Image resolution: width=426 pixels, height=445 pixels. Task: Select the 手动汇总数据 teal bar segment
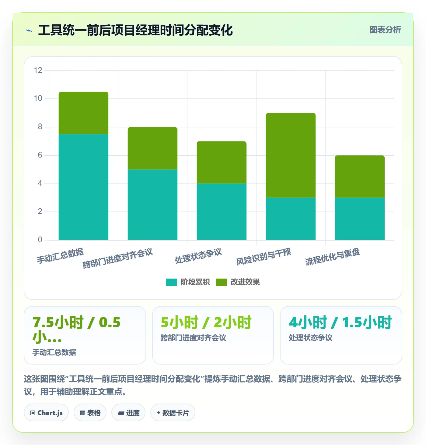click(83, 187)
